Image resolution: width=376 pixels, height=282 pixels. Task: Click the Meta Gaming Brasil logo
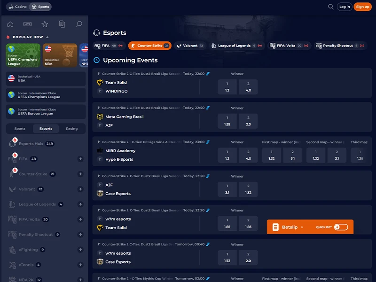pos(100,117)
